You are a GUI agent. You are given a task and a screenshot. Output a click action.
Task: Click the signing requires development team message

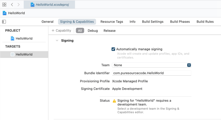[144, 103]
